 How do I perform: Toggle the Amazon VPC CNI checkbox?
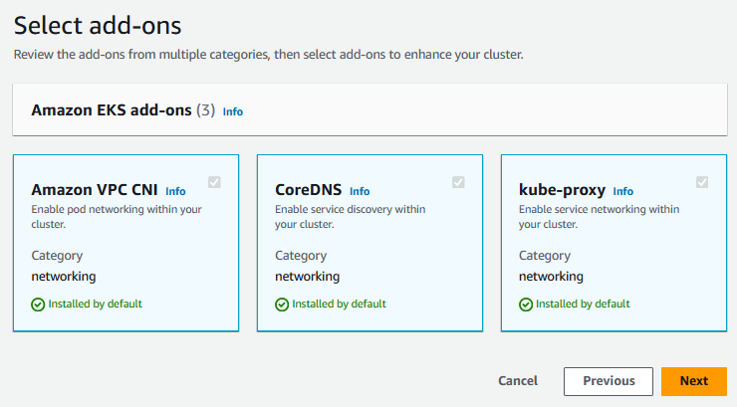(214, 182)
